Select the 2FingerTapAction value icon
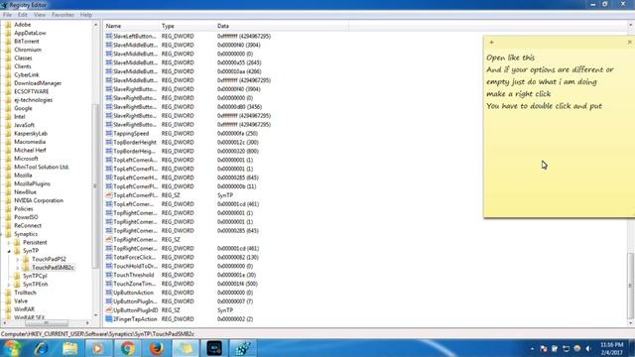 click(x=109, y=319)
